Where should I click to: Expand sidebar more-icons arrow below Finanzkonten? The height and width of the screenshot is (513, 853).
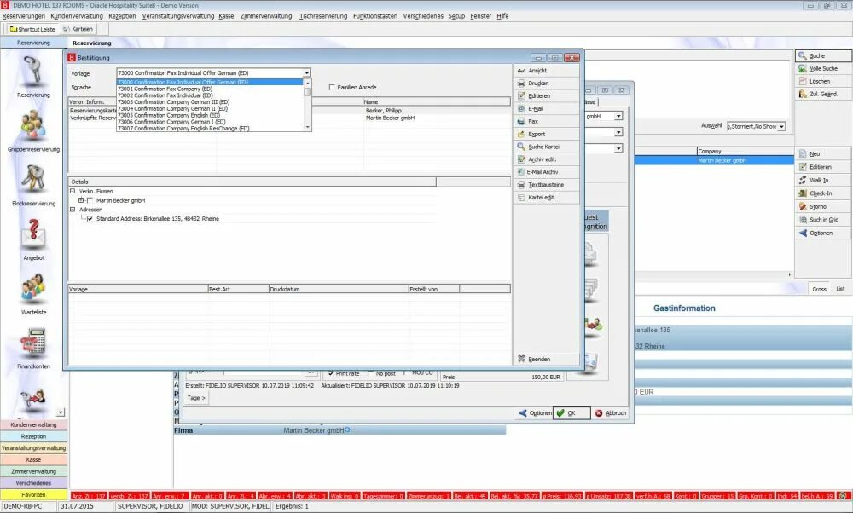point(61,412)
